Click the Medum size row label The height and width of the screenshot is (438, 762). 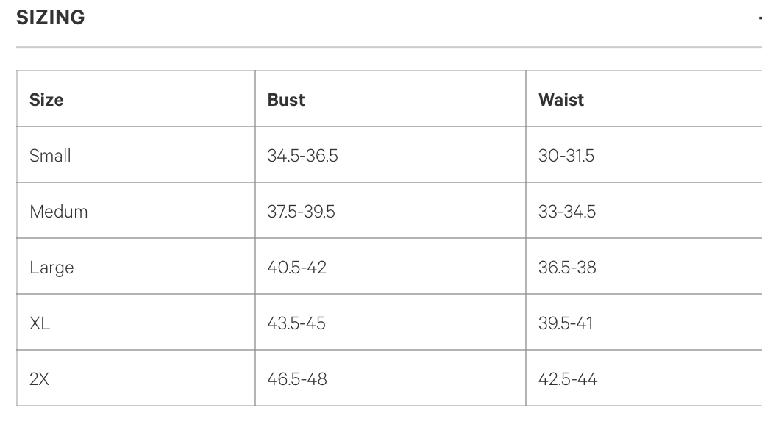click(x=58, y=212)
